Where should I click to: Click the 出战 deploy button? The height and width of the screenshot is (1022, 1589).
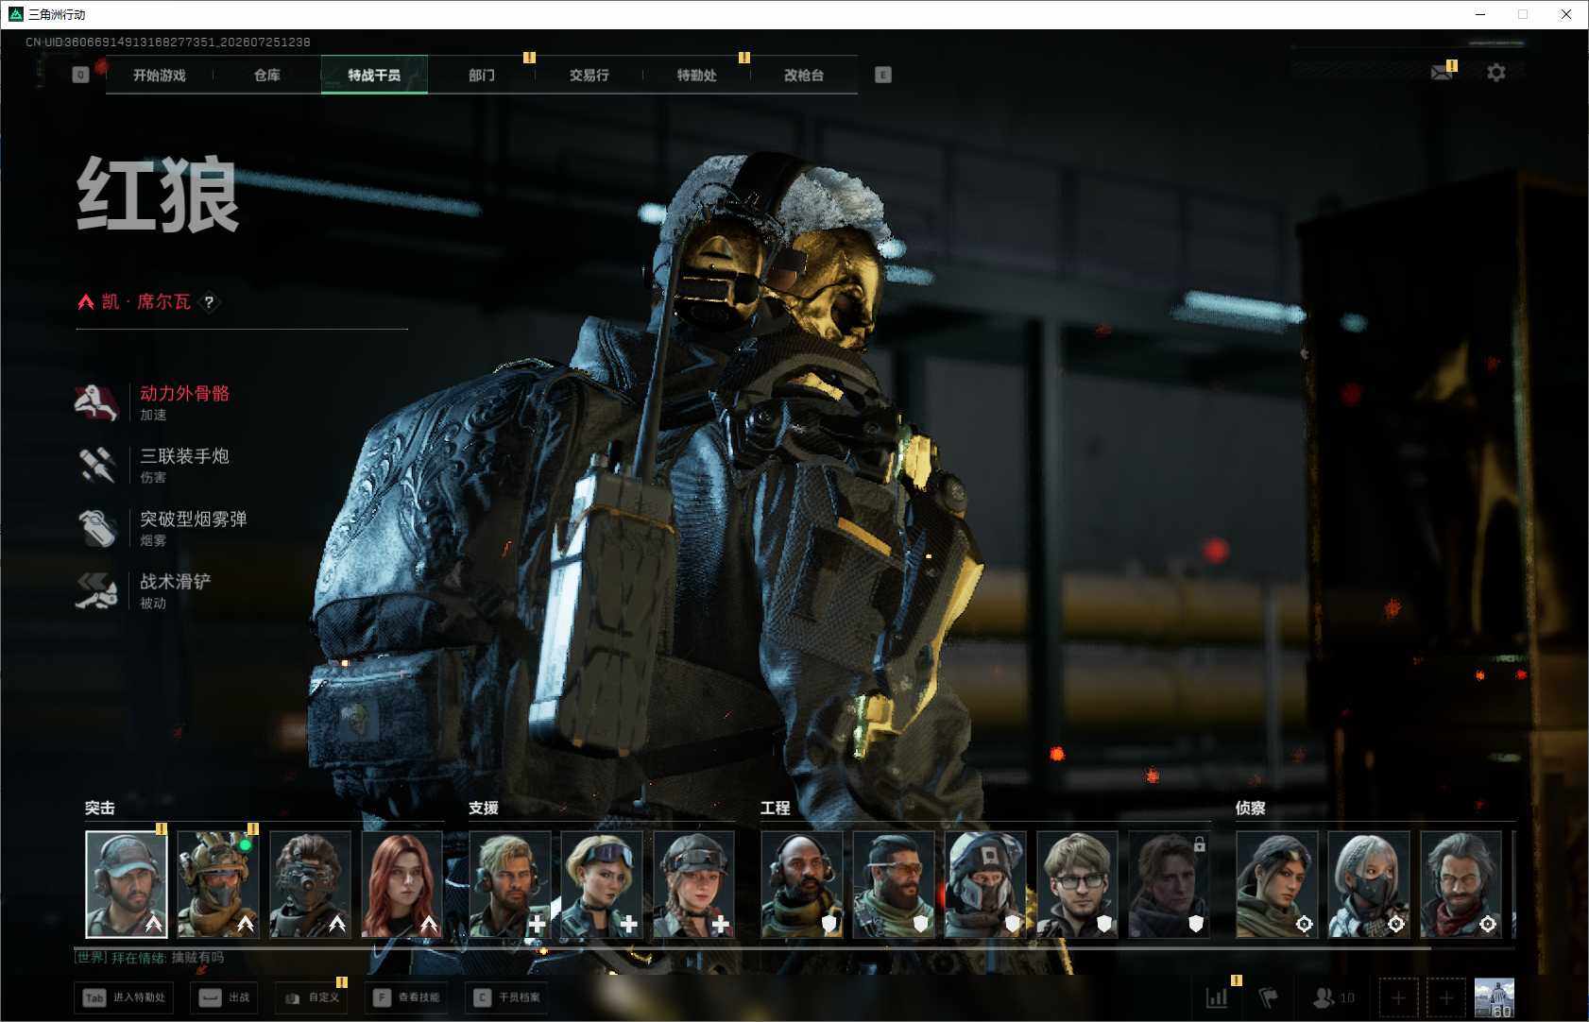point(226,997)
